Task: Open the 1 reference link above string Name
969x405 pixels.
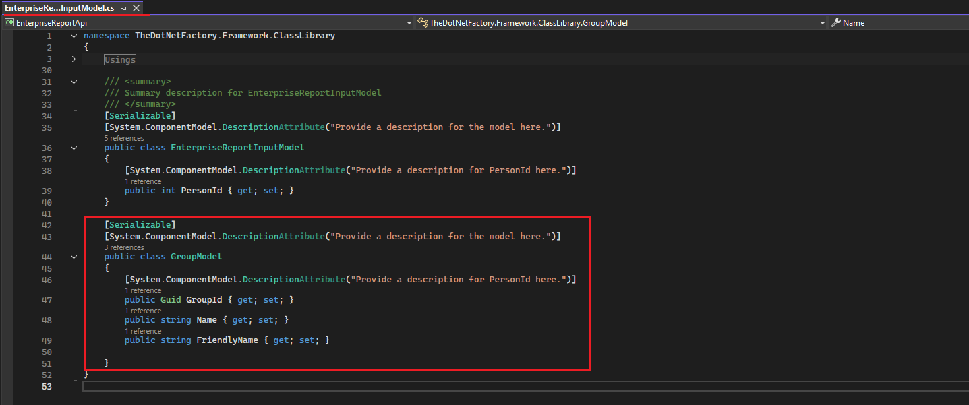Action: pyautogui.click(x=143, y=311)
